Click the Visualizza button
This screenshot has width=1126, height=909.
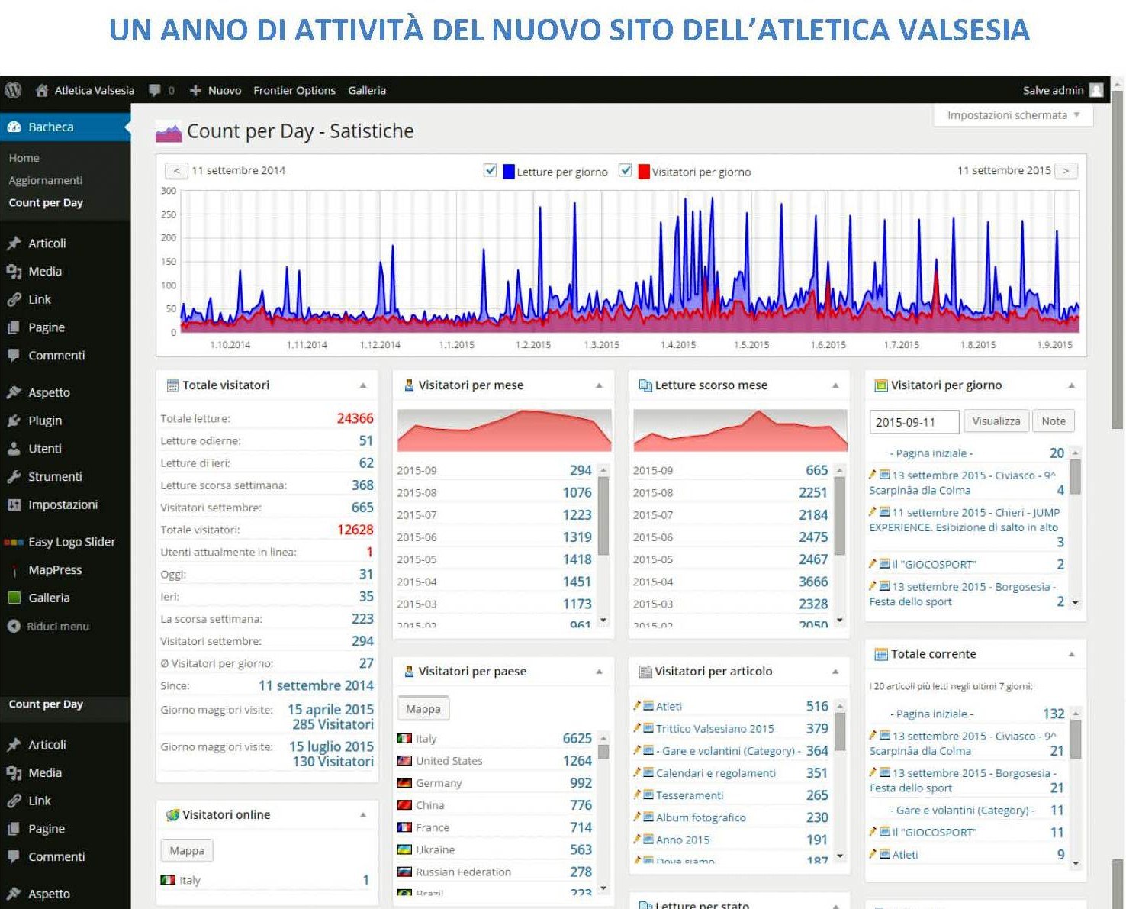tap(996, 421)
